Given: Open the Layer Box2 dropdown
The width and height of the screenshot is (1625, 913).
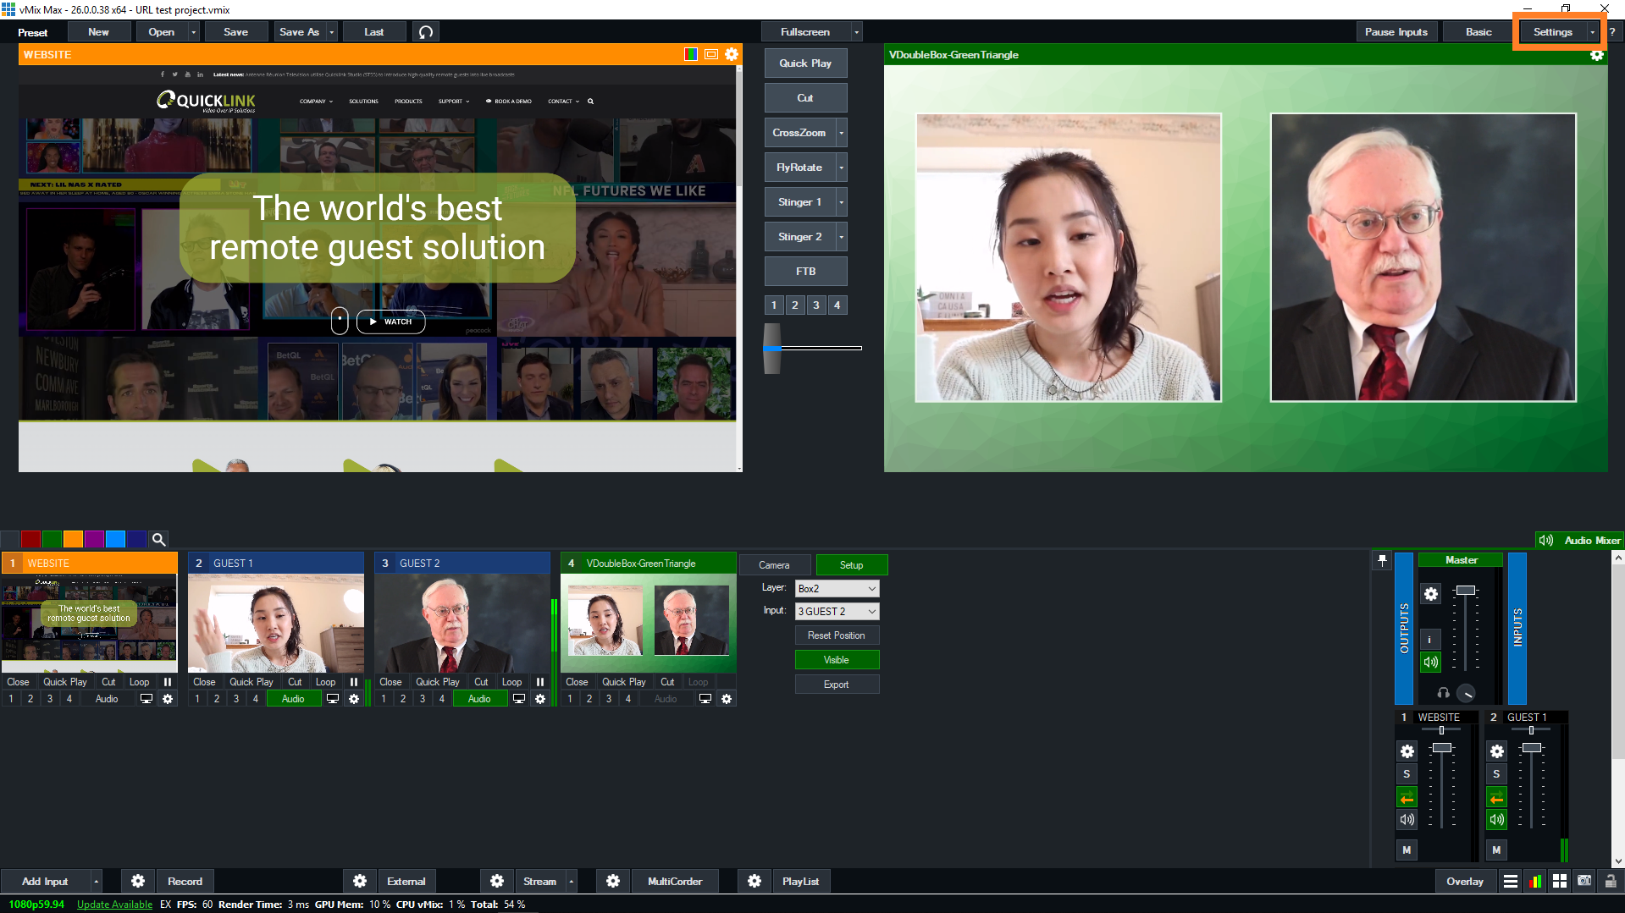Looking at the screenshot, I should point(837,589).
